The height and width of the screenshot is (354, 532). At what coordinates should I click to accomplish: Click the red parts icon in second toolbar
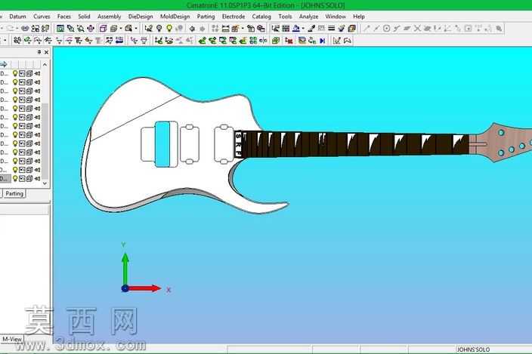point(289,41)
